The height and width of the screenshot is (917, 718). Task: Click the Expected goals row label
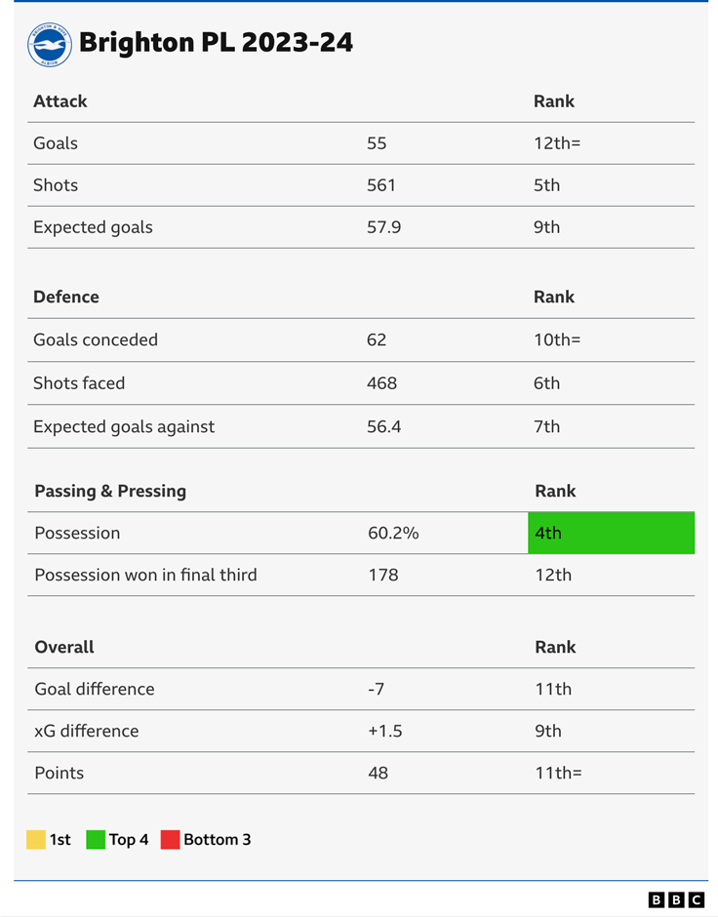pyautogui.click(x=93, y=227)
